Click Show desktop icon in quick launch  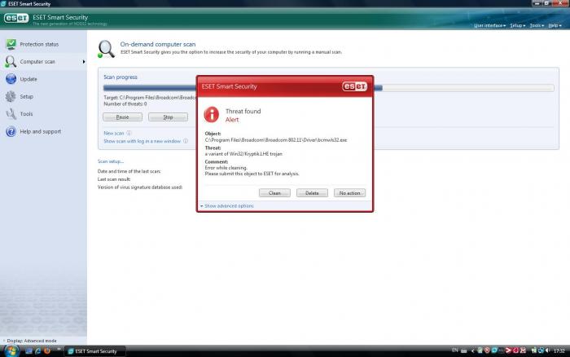[x=29, y=351]
